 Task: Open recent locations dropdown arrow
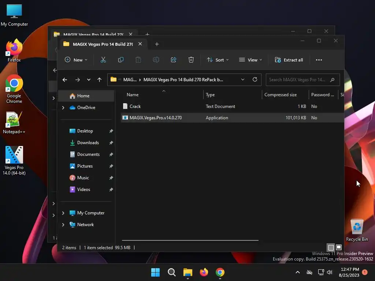[x=89, y=80]
